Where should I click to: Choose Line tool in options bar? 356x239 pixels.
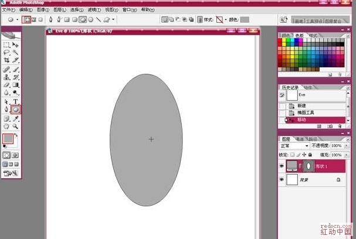(x=99, y=20)
